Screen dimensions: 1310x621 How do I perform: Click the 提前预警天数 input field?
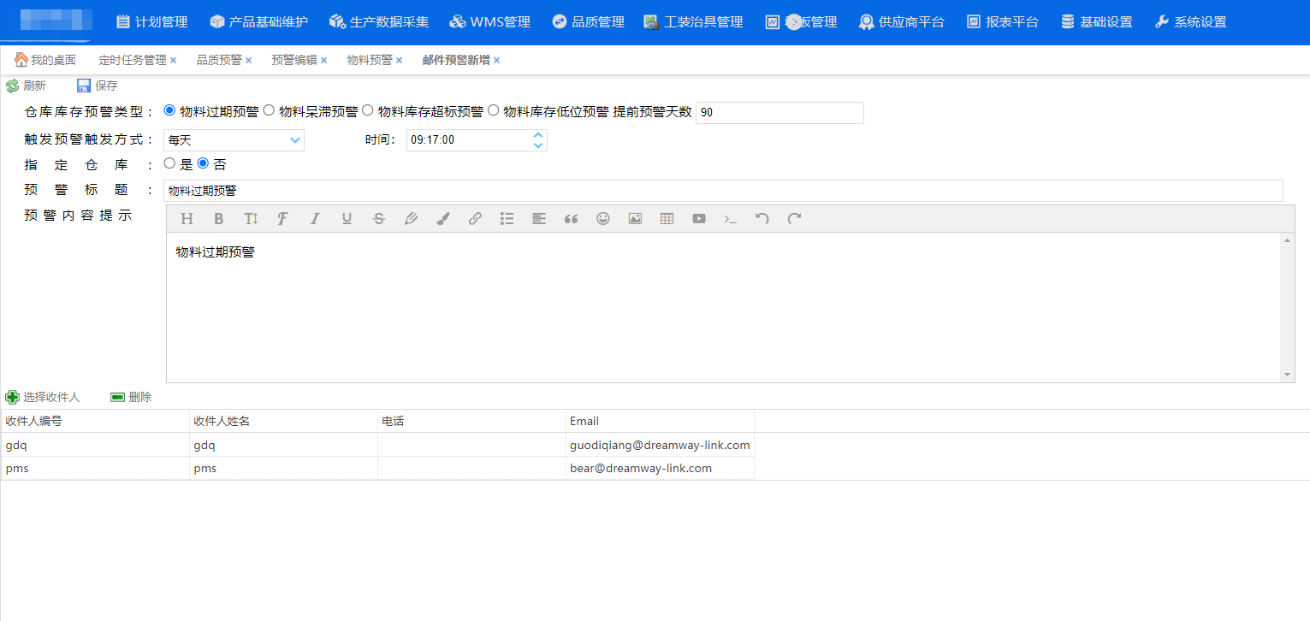tap(779, 113)
